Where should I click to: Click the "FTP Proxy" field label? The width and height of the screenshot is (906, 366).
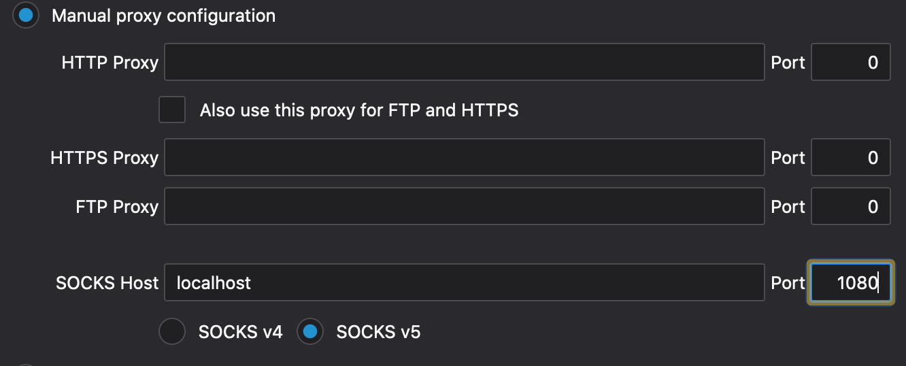click(x=116, y=207)
